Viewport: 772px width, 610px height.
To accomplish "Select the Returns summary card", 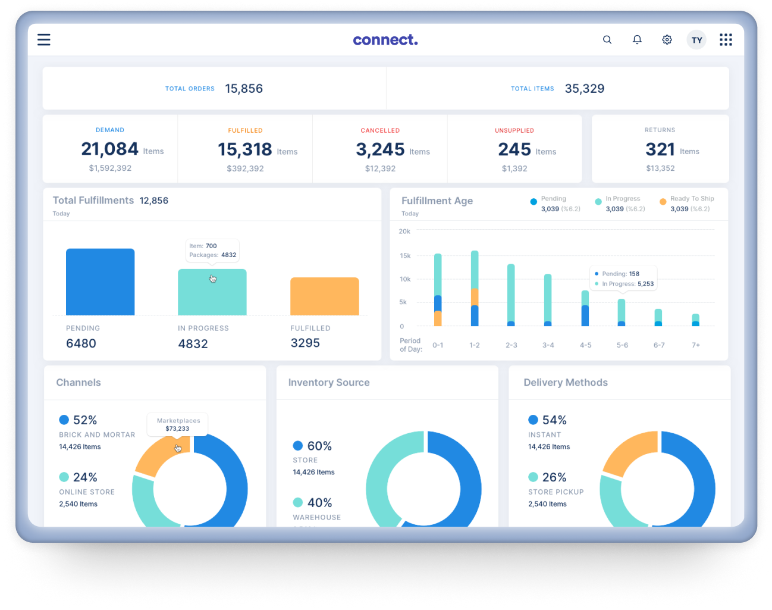I will click(660, 149).
